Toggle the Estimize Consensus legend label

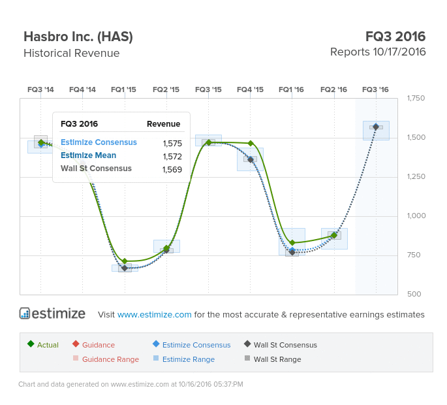click(x=196, y=345)
